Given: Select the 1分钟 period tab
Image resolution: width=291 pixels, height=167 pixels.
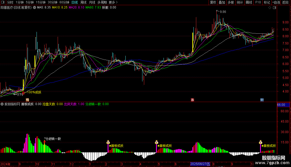Looking at the screenshot, I should pyautogui.click(x=20, y=2).
